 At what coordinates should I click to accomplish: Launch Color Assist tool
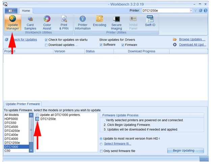[x=47, y=22]
